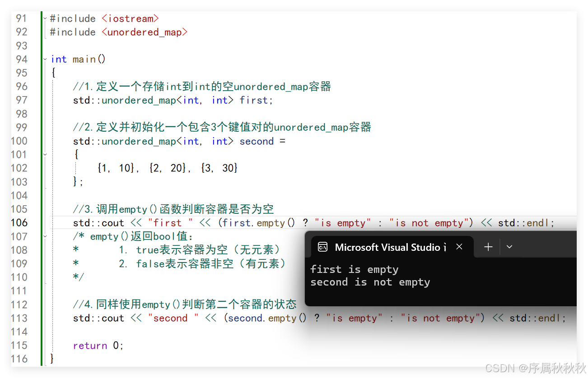Collapse the include block at line 91
588x378 pixels.
[45, 18]
